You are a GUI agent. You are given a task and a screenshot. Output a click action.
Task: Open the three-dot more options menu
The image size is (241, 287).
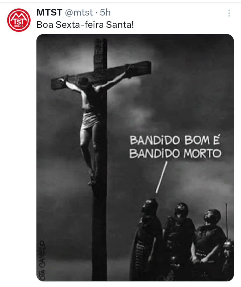pyautogui.click(x=229, y=13)
